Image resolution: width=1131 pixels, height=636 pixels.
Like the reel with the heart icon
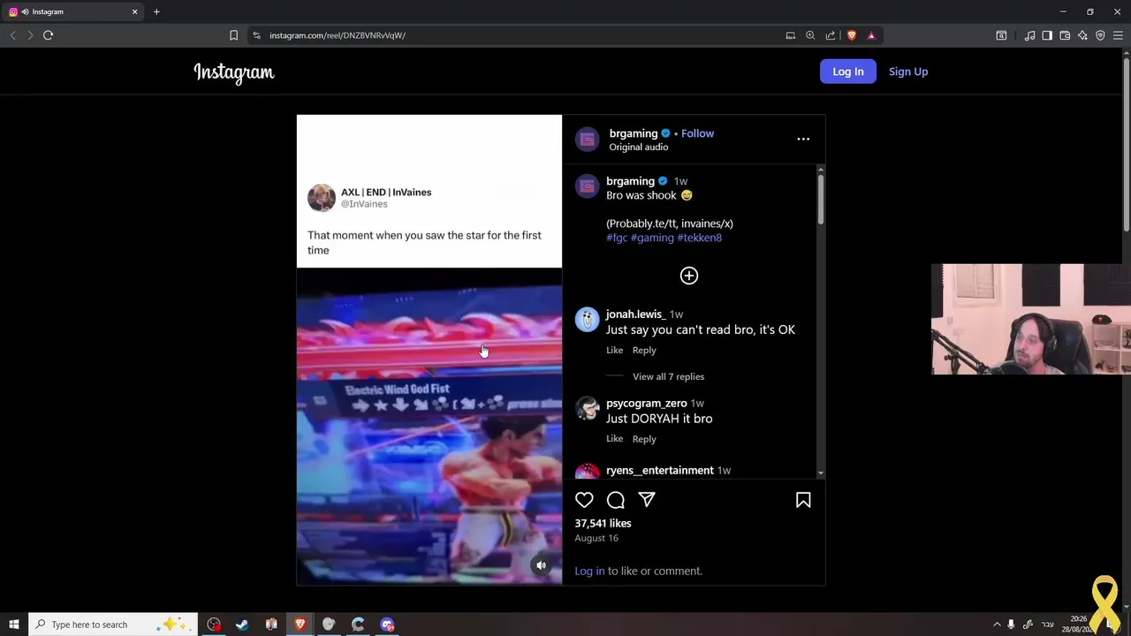click(584, 500)
